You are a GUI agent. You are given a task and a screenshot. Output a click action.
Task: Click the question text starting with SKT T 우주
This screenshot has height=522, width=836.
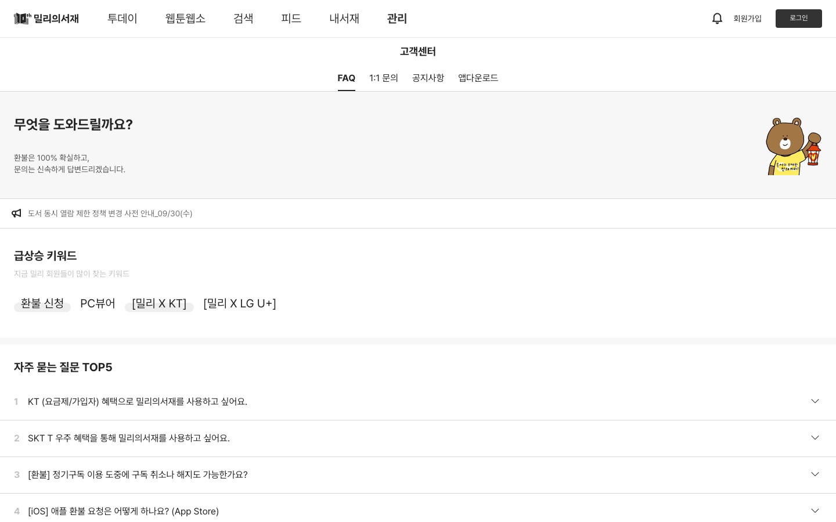click(x=129, y=438)
